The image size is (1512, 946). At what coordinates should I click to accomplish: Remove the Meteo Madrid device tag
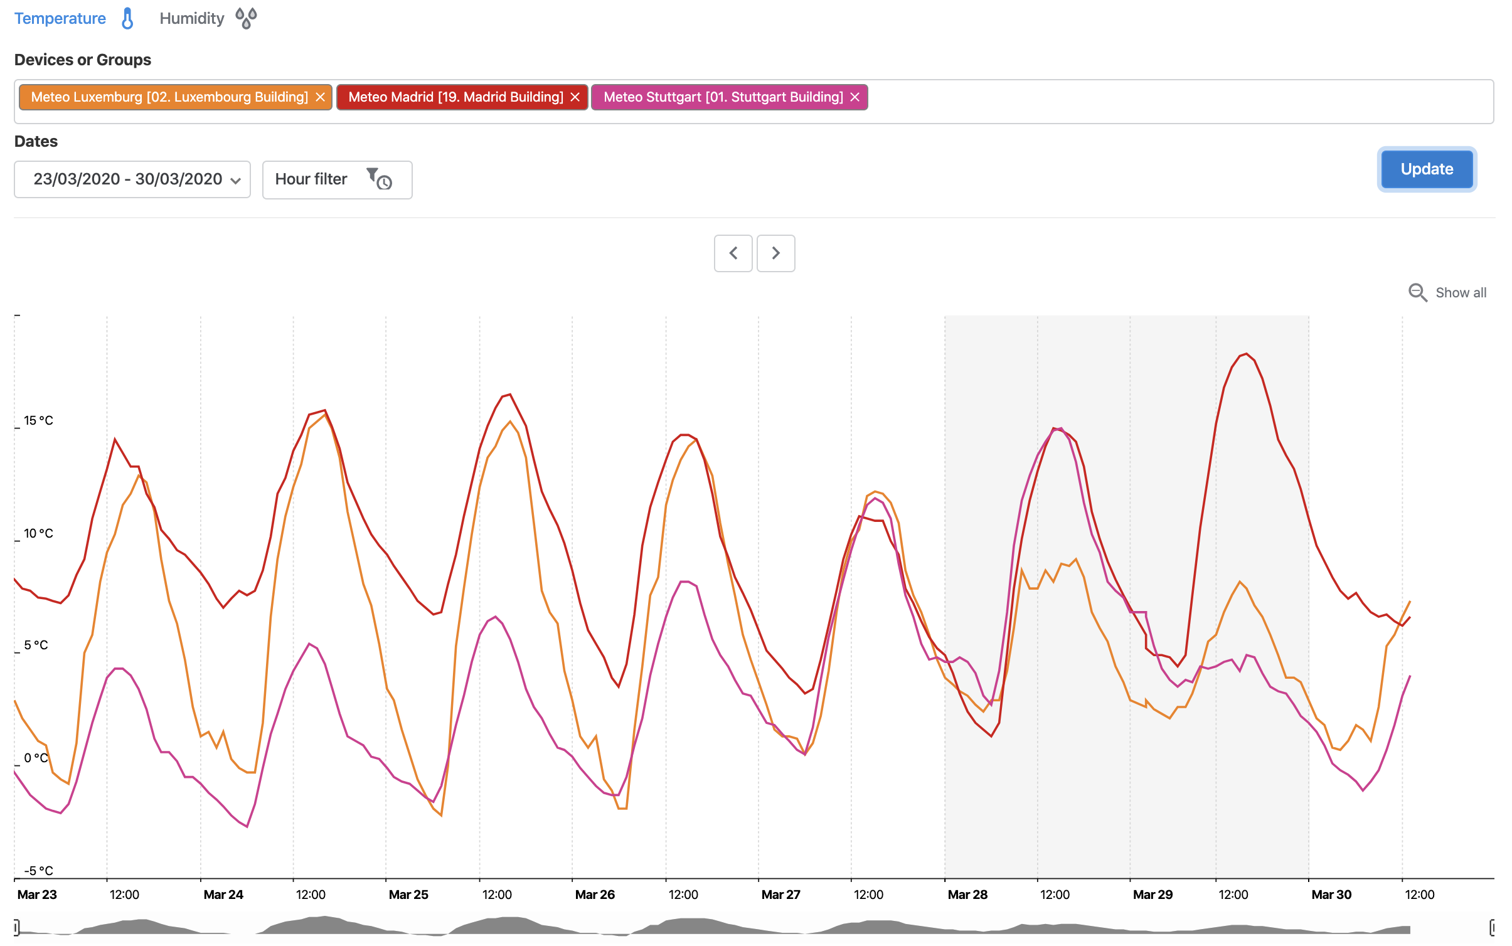pos(575,97)
